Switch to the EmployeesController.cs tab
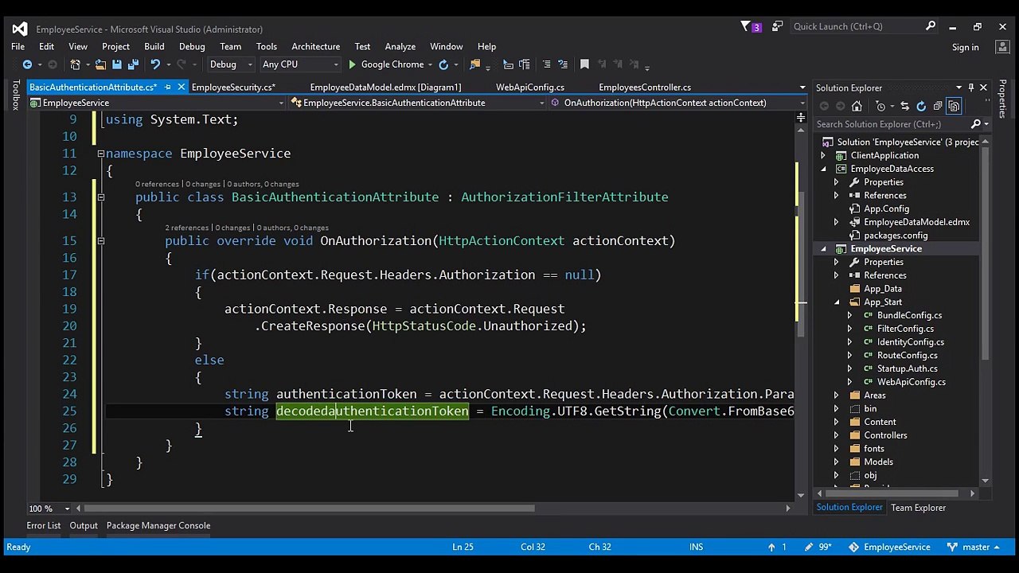1019x573 pixels. 645,88
